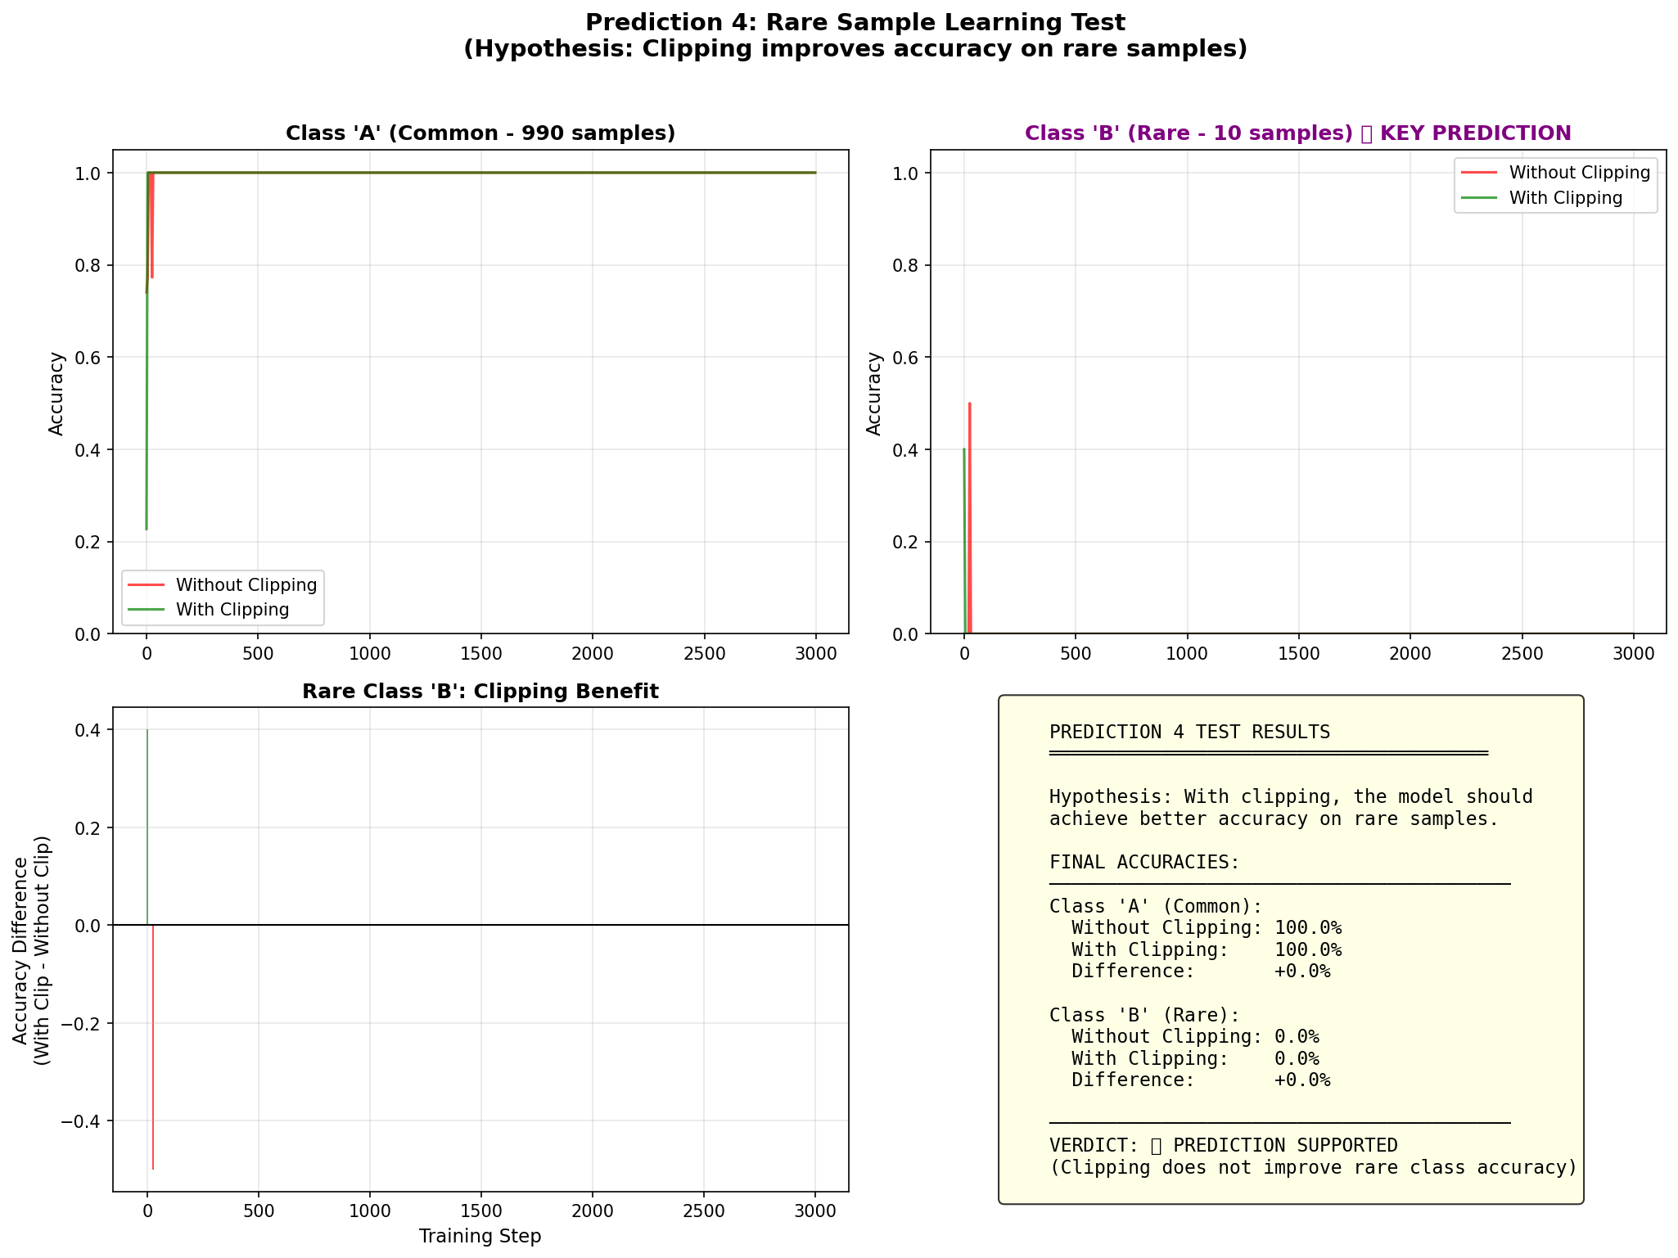Click the 'VERDICT: PREDICTION SUPPORTED' line
Viewport: 1678px width, 1258px height.
click(x=1223, y=1146)
